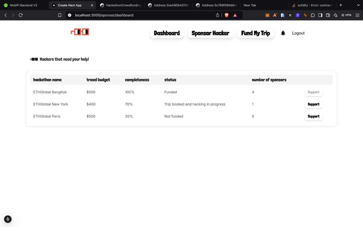Open the extensions puzzle menu
363x227 pixels.
click(x=313, y=15)
